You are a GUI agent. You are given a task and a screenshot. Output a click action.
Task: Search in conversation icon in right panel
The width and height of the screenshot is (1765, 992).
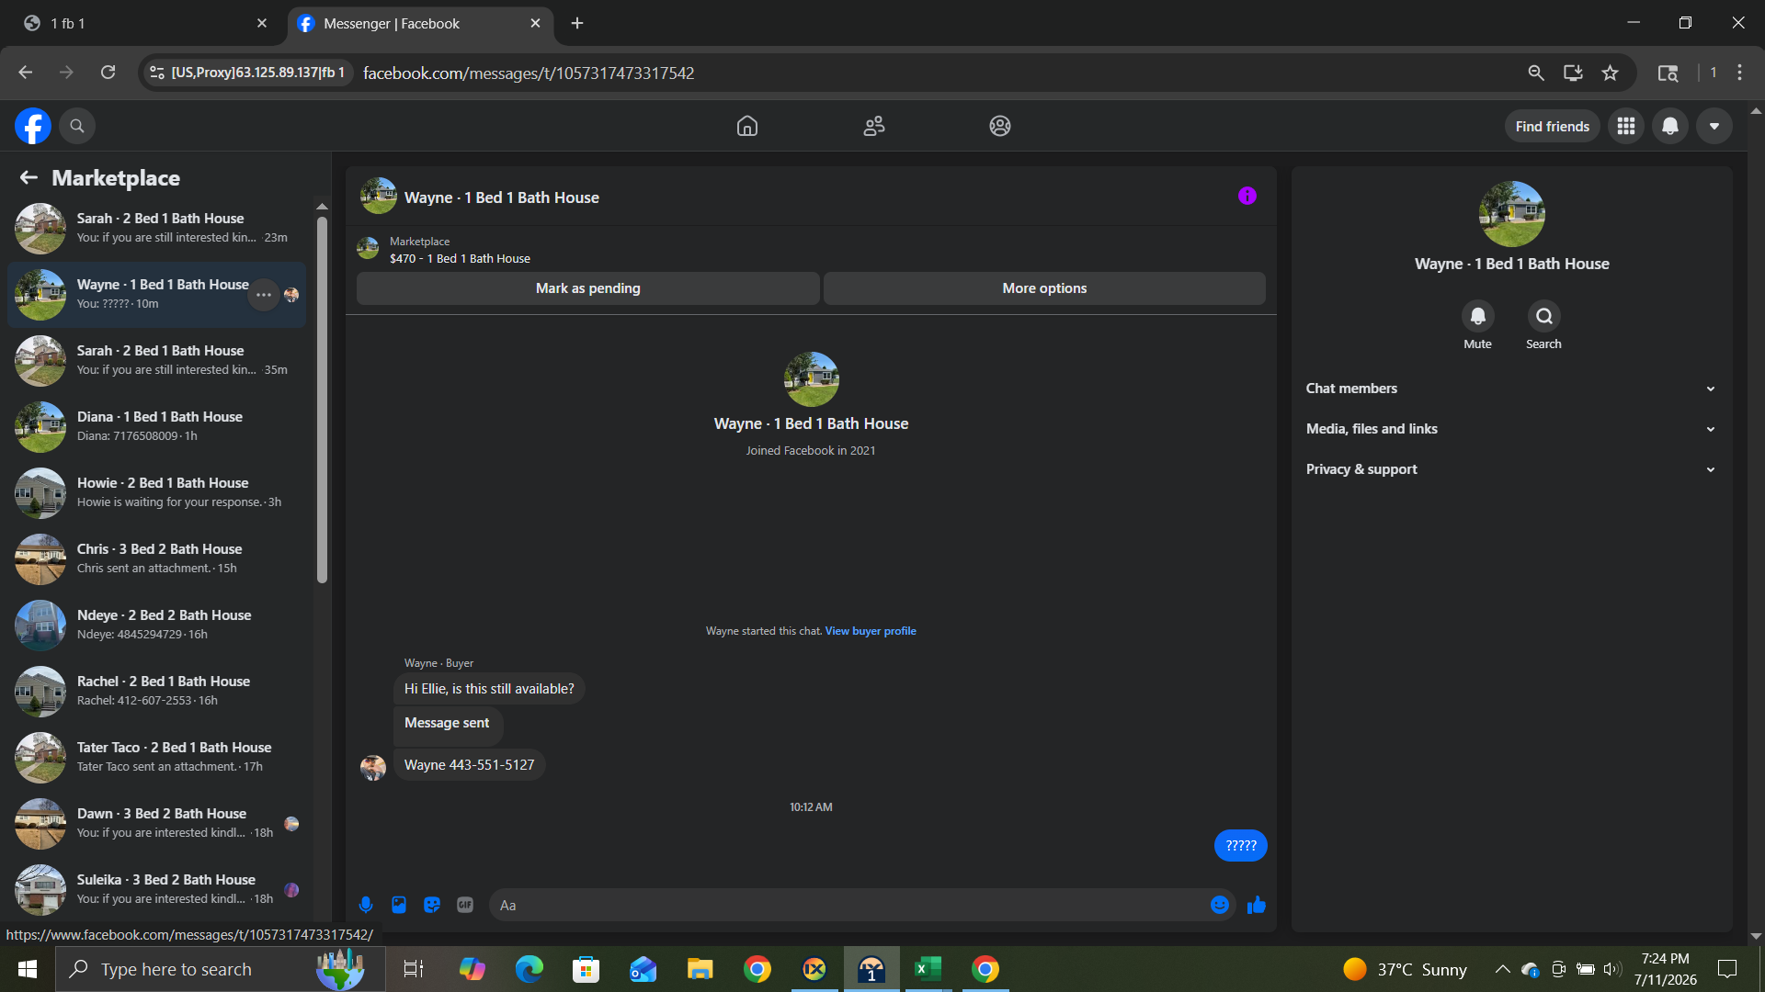pos(1544,316)
